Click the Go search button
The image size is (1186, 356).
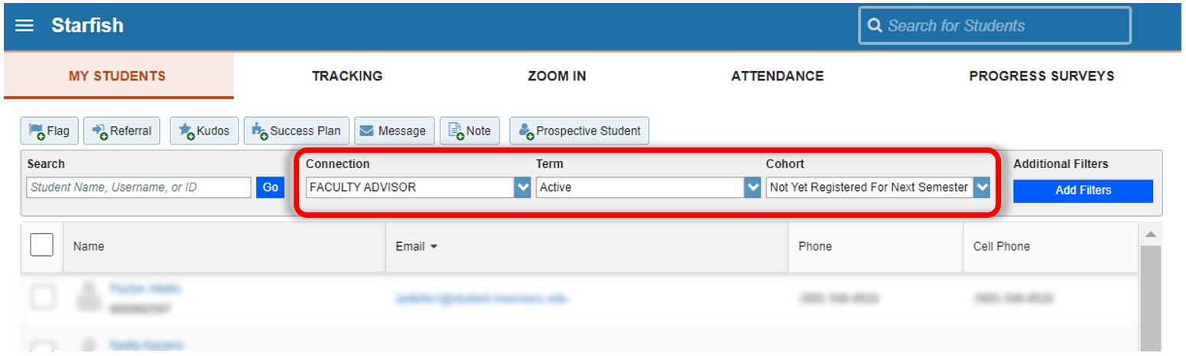[x=270, y=187]
